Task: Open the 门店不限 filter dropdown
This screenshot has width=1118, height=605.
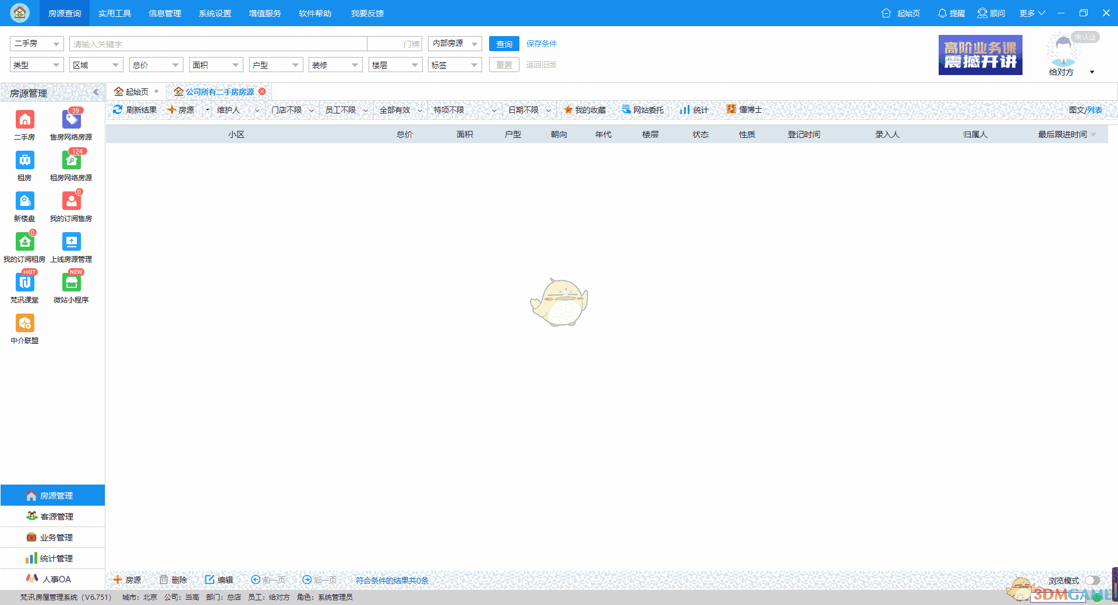Action: coord(292,110)
